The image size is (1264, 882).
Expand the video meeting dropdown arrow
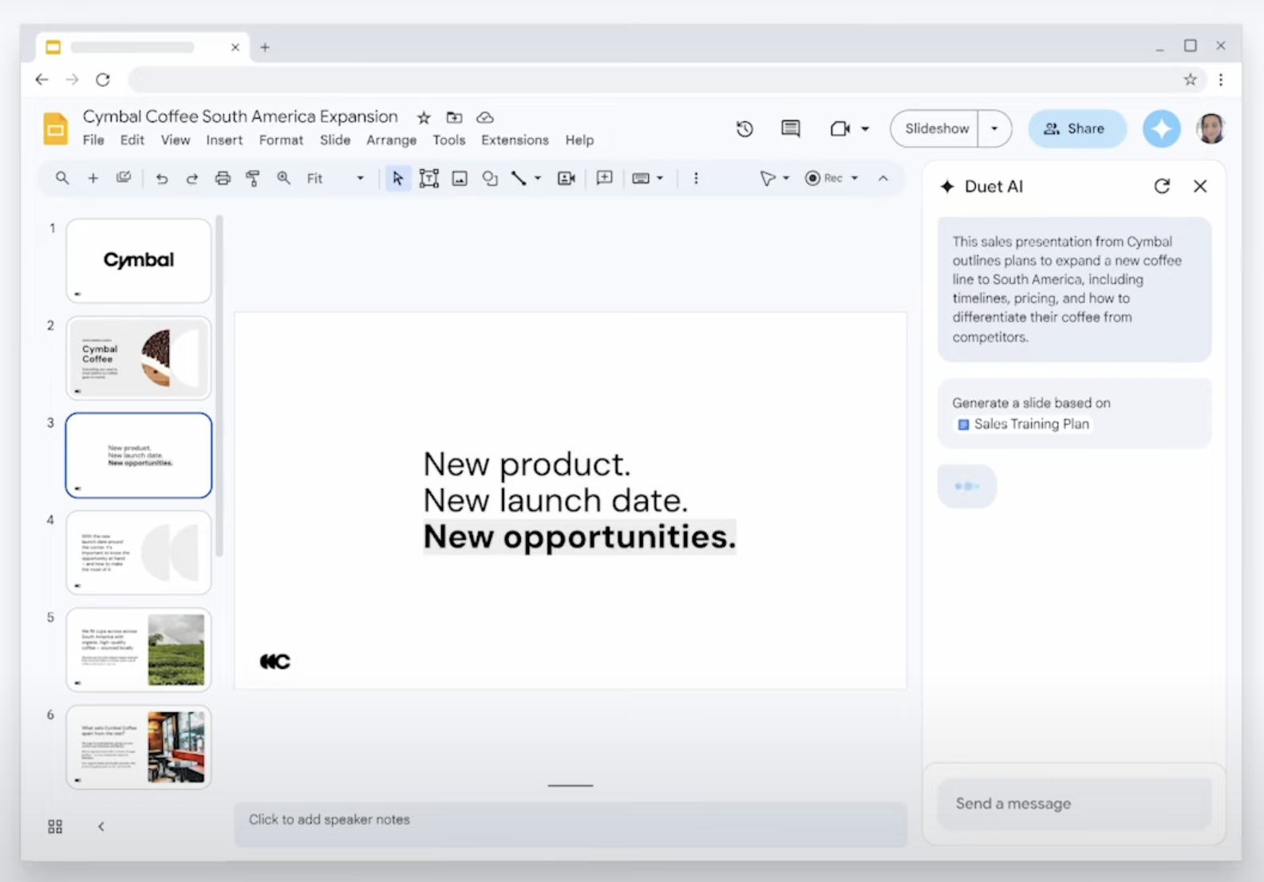[x=865, y=128]
